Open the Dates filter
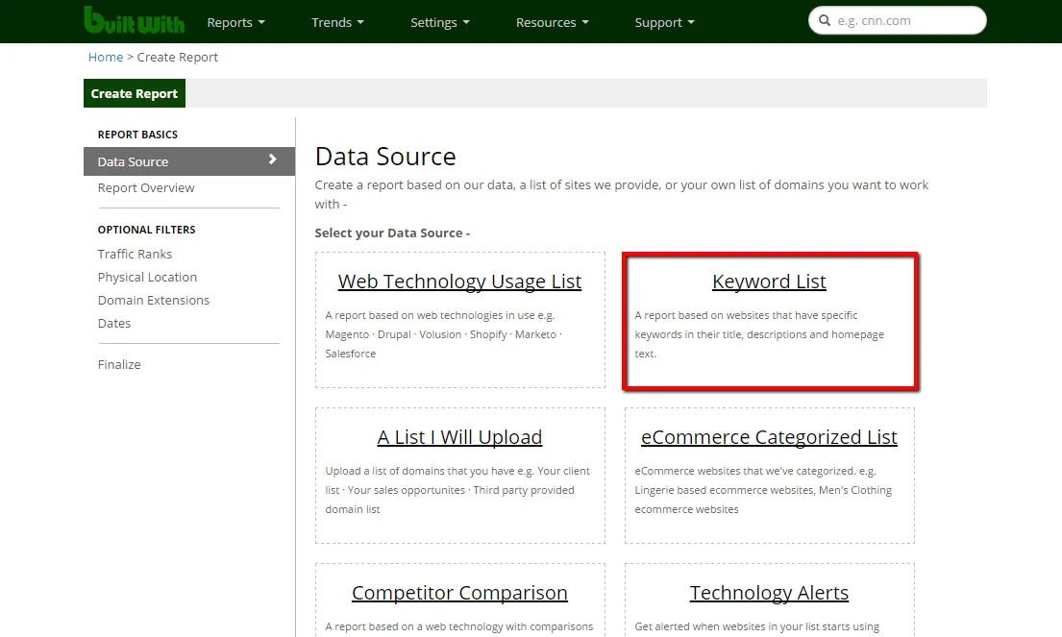Viewport: 1062px width, 637px height. click(x=114, y=323)
